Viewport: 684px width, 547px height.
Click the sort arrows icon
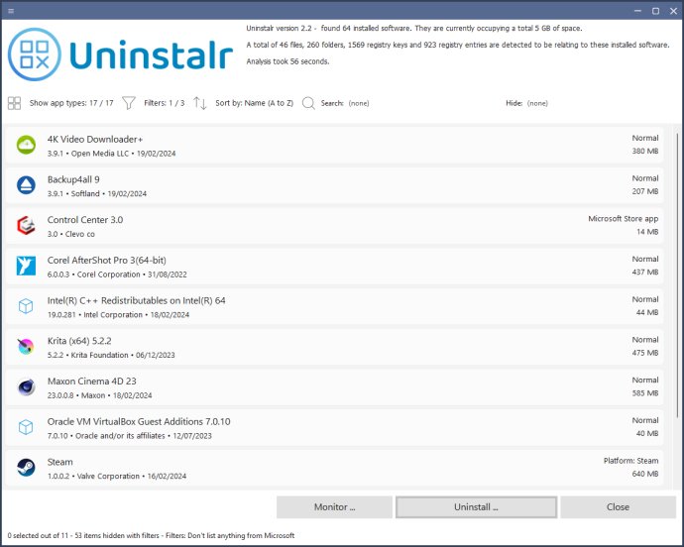[x=200, y=103]
